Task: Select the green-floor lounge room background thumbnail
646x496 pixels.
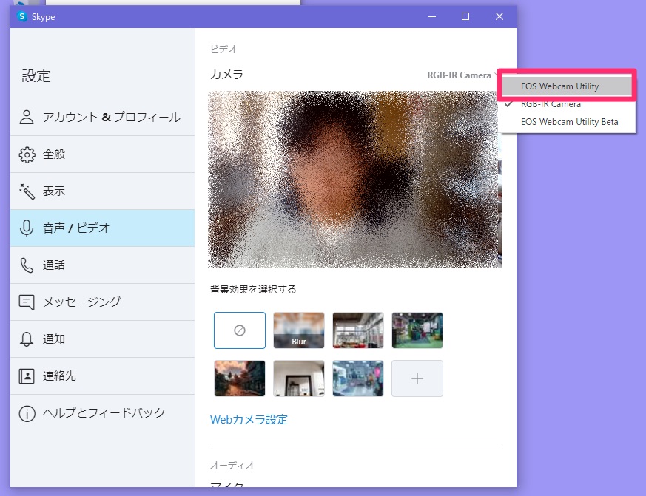Action: 417,330
